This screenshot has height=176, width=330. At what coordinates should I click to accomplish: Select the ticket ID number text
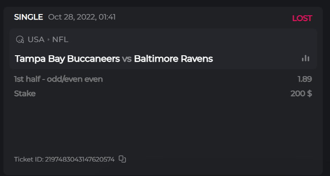(x=80, y=159)
